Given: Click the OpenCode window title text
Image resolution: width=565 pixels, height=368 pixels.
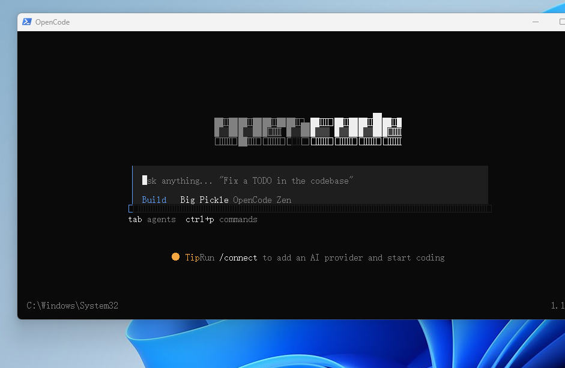Looking at the screenshot, I should pyautogui.click(x=52, y=22).
